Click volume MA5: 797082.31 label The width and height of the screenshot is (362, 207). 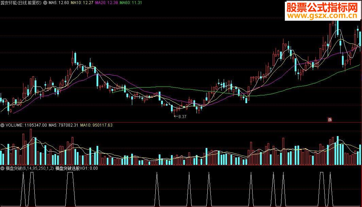point(64,125)
